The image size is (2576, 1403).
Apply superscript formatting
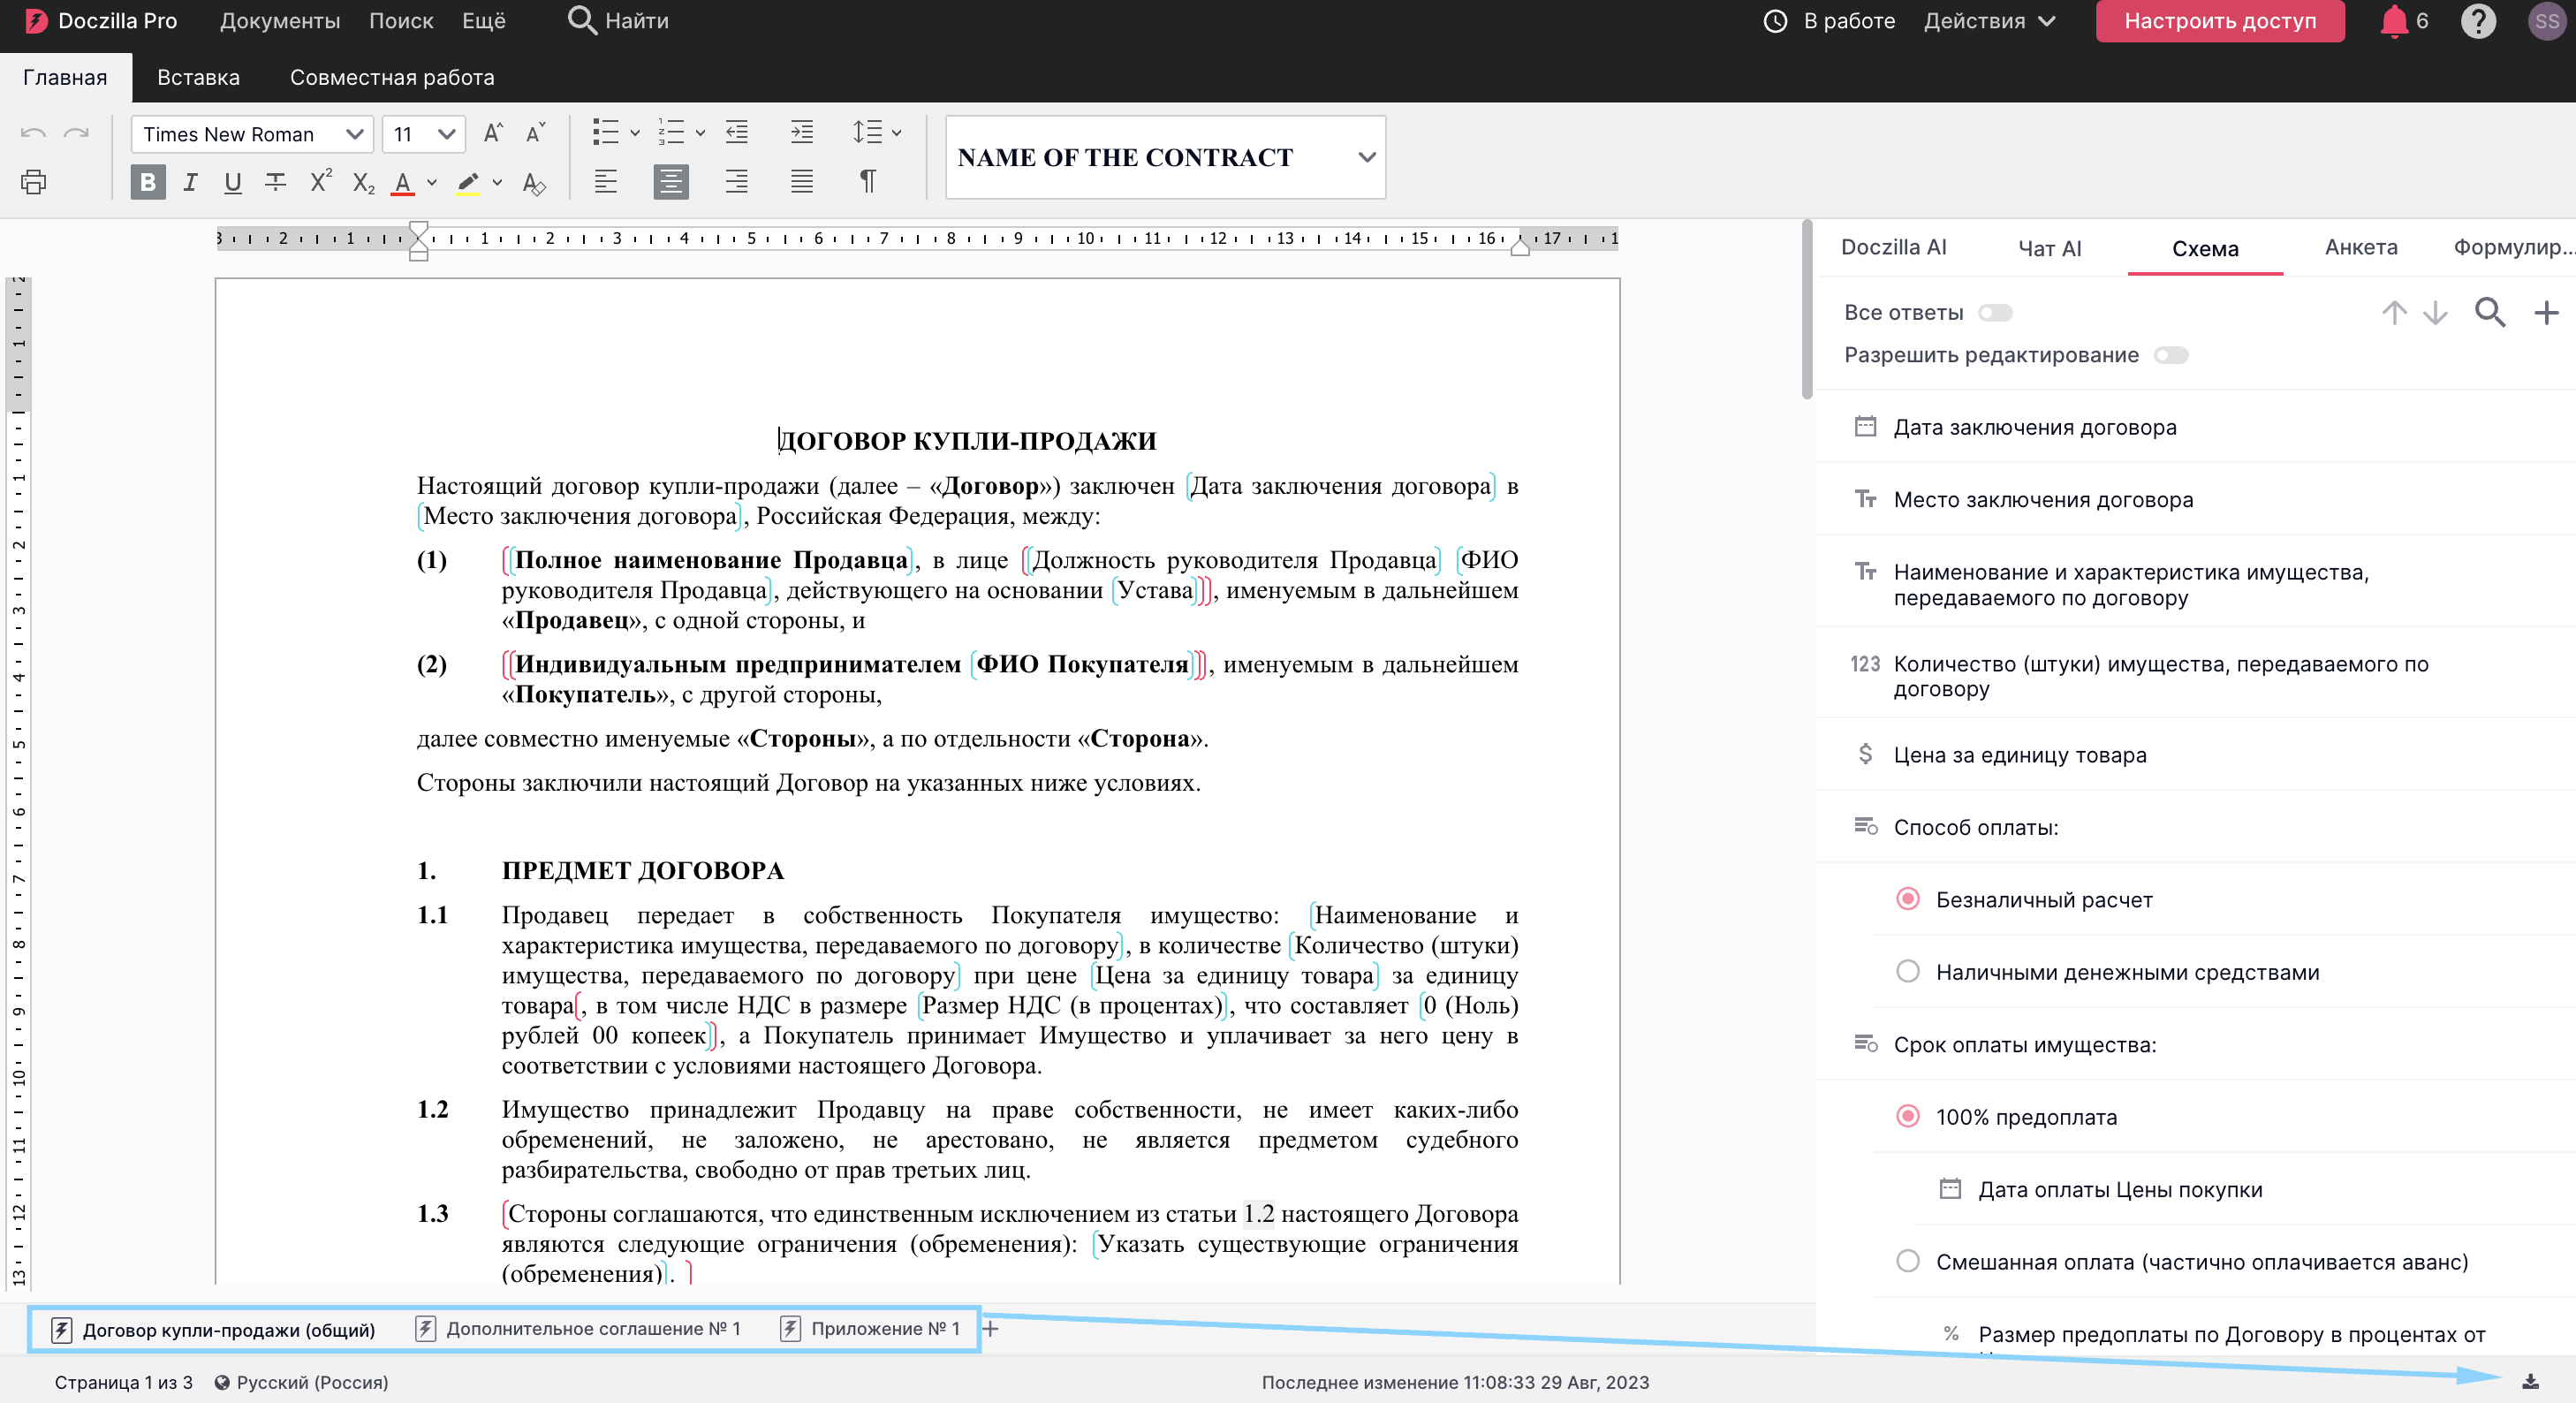(320, 182)
